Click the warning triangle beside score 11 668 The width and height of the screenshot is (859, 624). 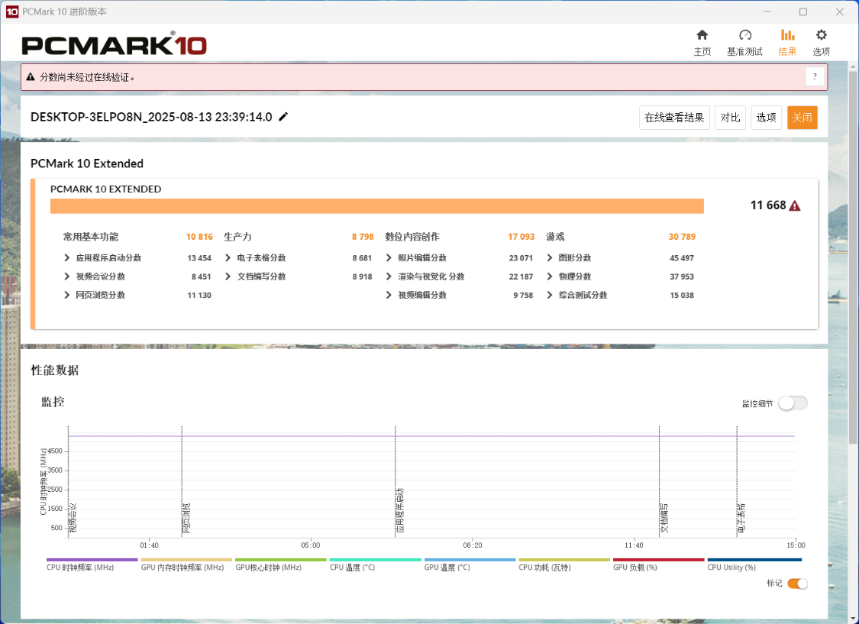coord(795,206)
